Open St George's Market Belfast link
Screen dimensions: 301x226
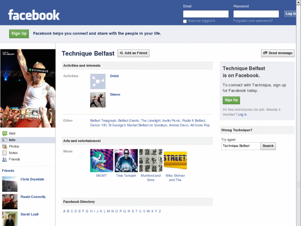[x=137, y=125]
